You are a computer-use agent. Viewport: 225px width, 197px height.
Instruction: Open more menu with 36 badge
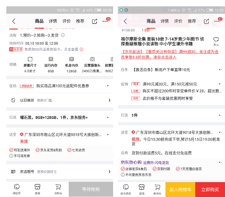point(105,21)
